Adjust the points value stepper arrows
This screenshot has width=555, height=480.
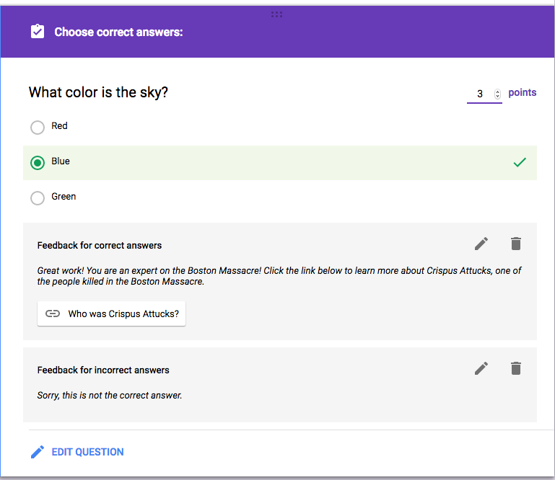[497, 94]
